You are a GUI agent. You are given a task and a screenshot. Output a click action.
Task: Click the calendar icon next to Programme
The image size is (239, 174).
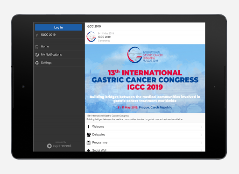pyautogui.click(x=89, y=143)
